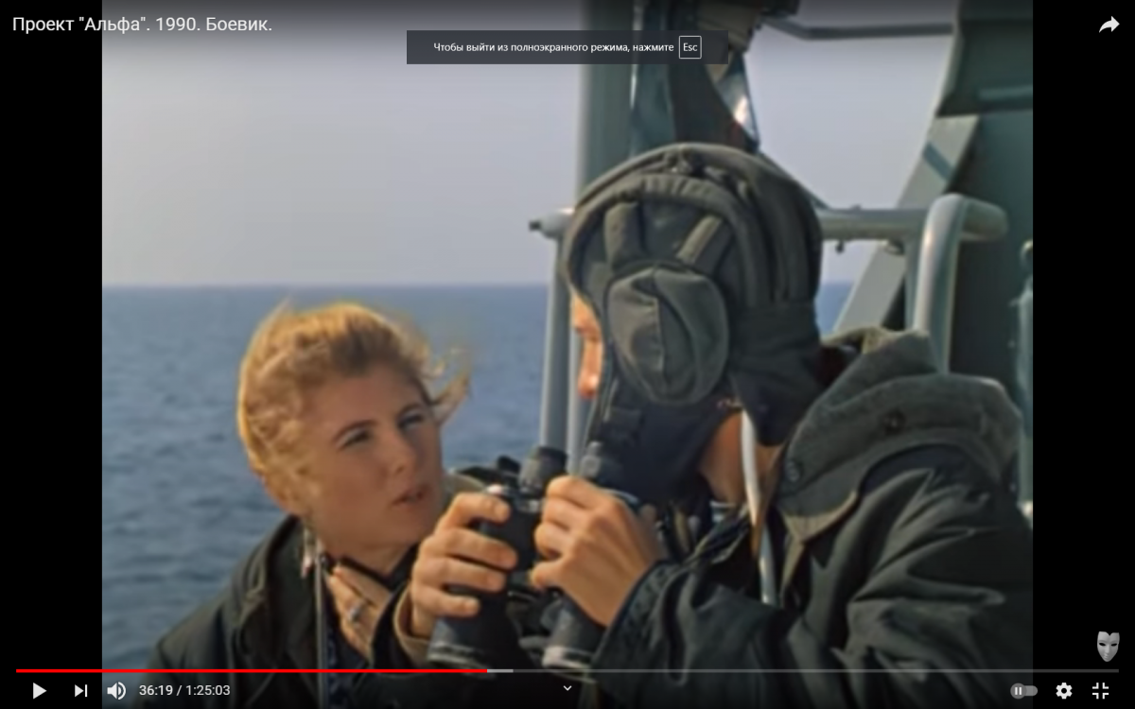Click the time display 36:19 / 1:25:03
The image size is (1135, 709).
[x=184, y=691]
